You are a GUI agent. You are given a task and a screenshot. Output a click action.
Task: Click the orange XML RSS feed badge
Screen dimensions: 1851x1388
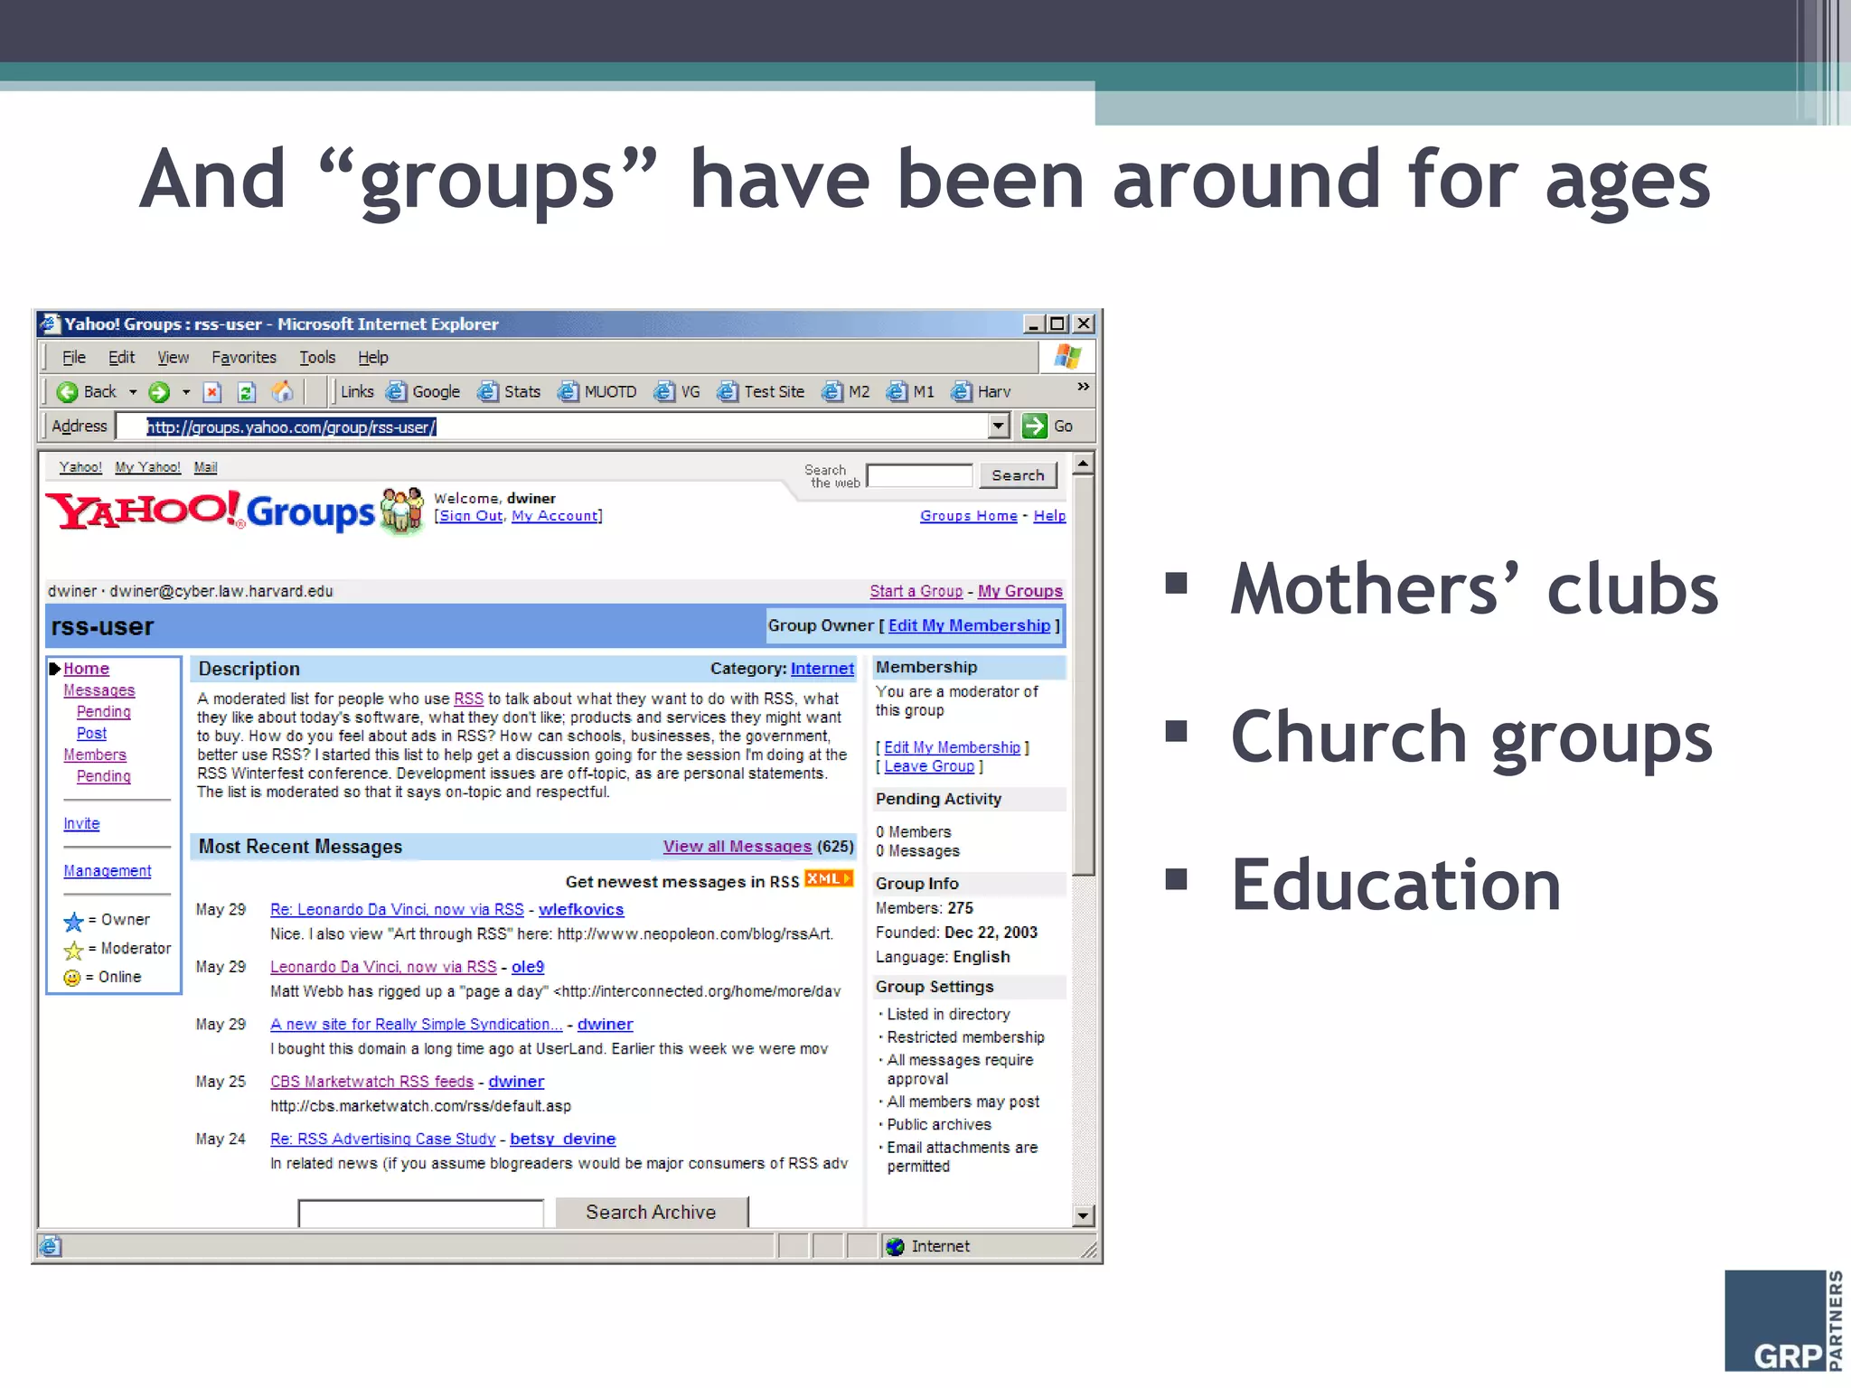click(x=829, y=878)
